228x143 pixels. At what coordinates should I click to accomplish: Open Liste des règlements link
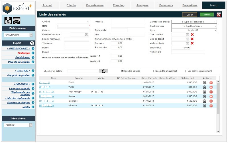(x=18, y=98)
